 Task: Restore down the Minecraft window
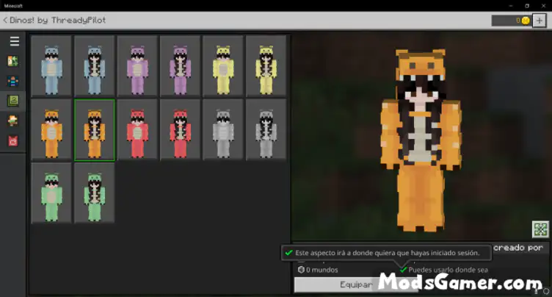[x=527, y=6]
